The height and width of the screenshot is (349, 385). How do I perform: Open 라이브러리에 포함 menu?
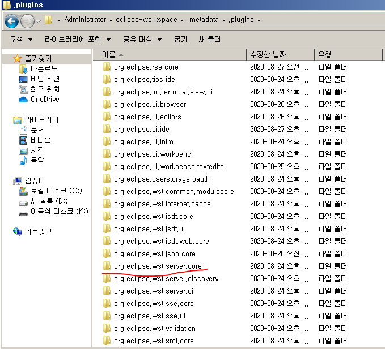(x=78, y=39)
